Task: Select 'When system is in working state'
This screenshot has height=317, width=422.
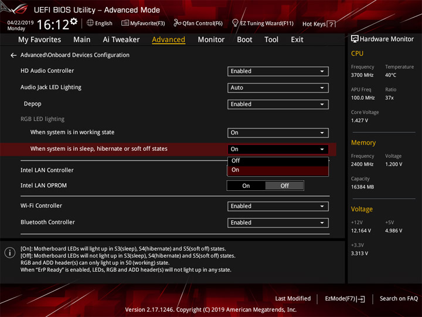Action: (72, 132)
